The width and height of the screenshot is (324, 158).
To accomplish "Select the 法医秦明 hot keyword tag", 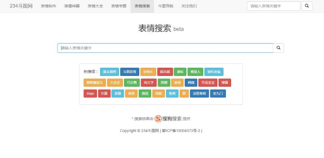I will (x=199, y=94).
